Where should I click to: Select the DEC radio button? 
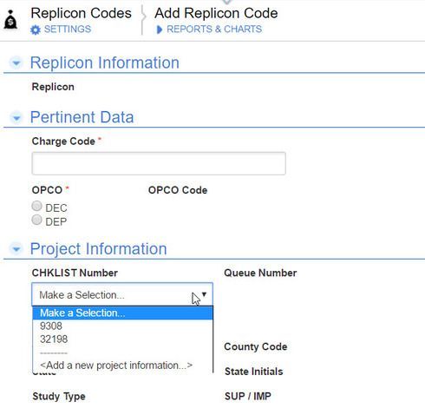pyautogui.click(x=36, y=207)
